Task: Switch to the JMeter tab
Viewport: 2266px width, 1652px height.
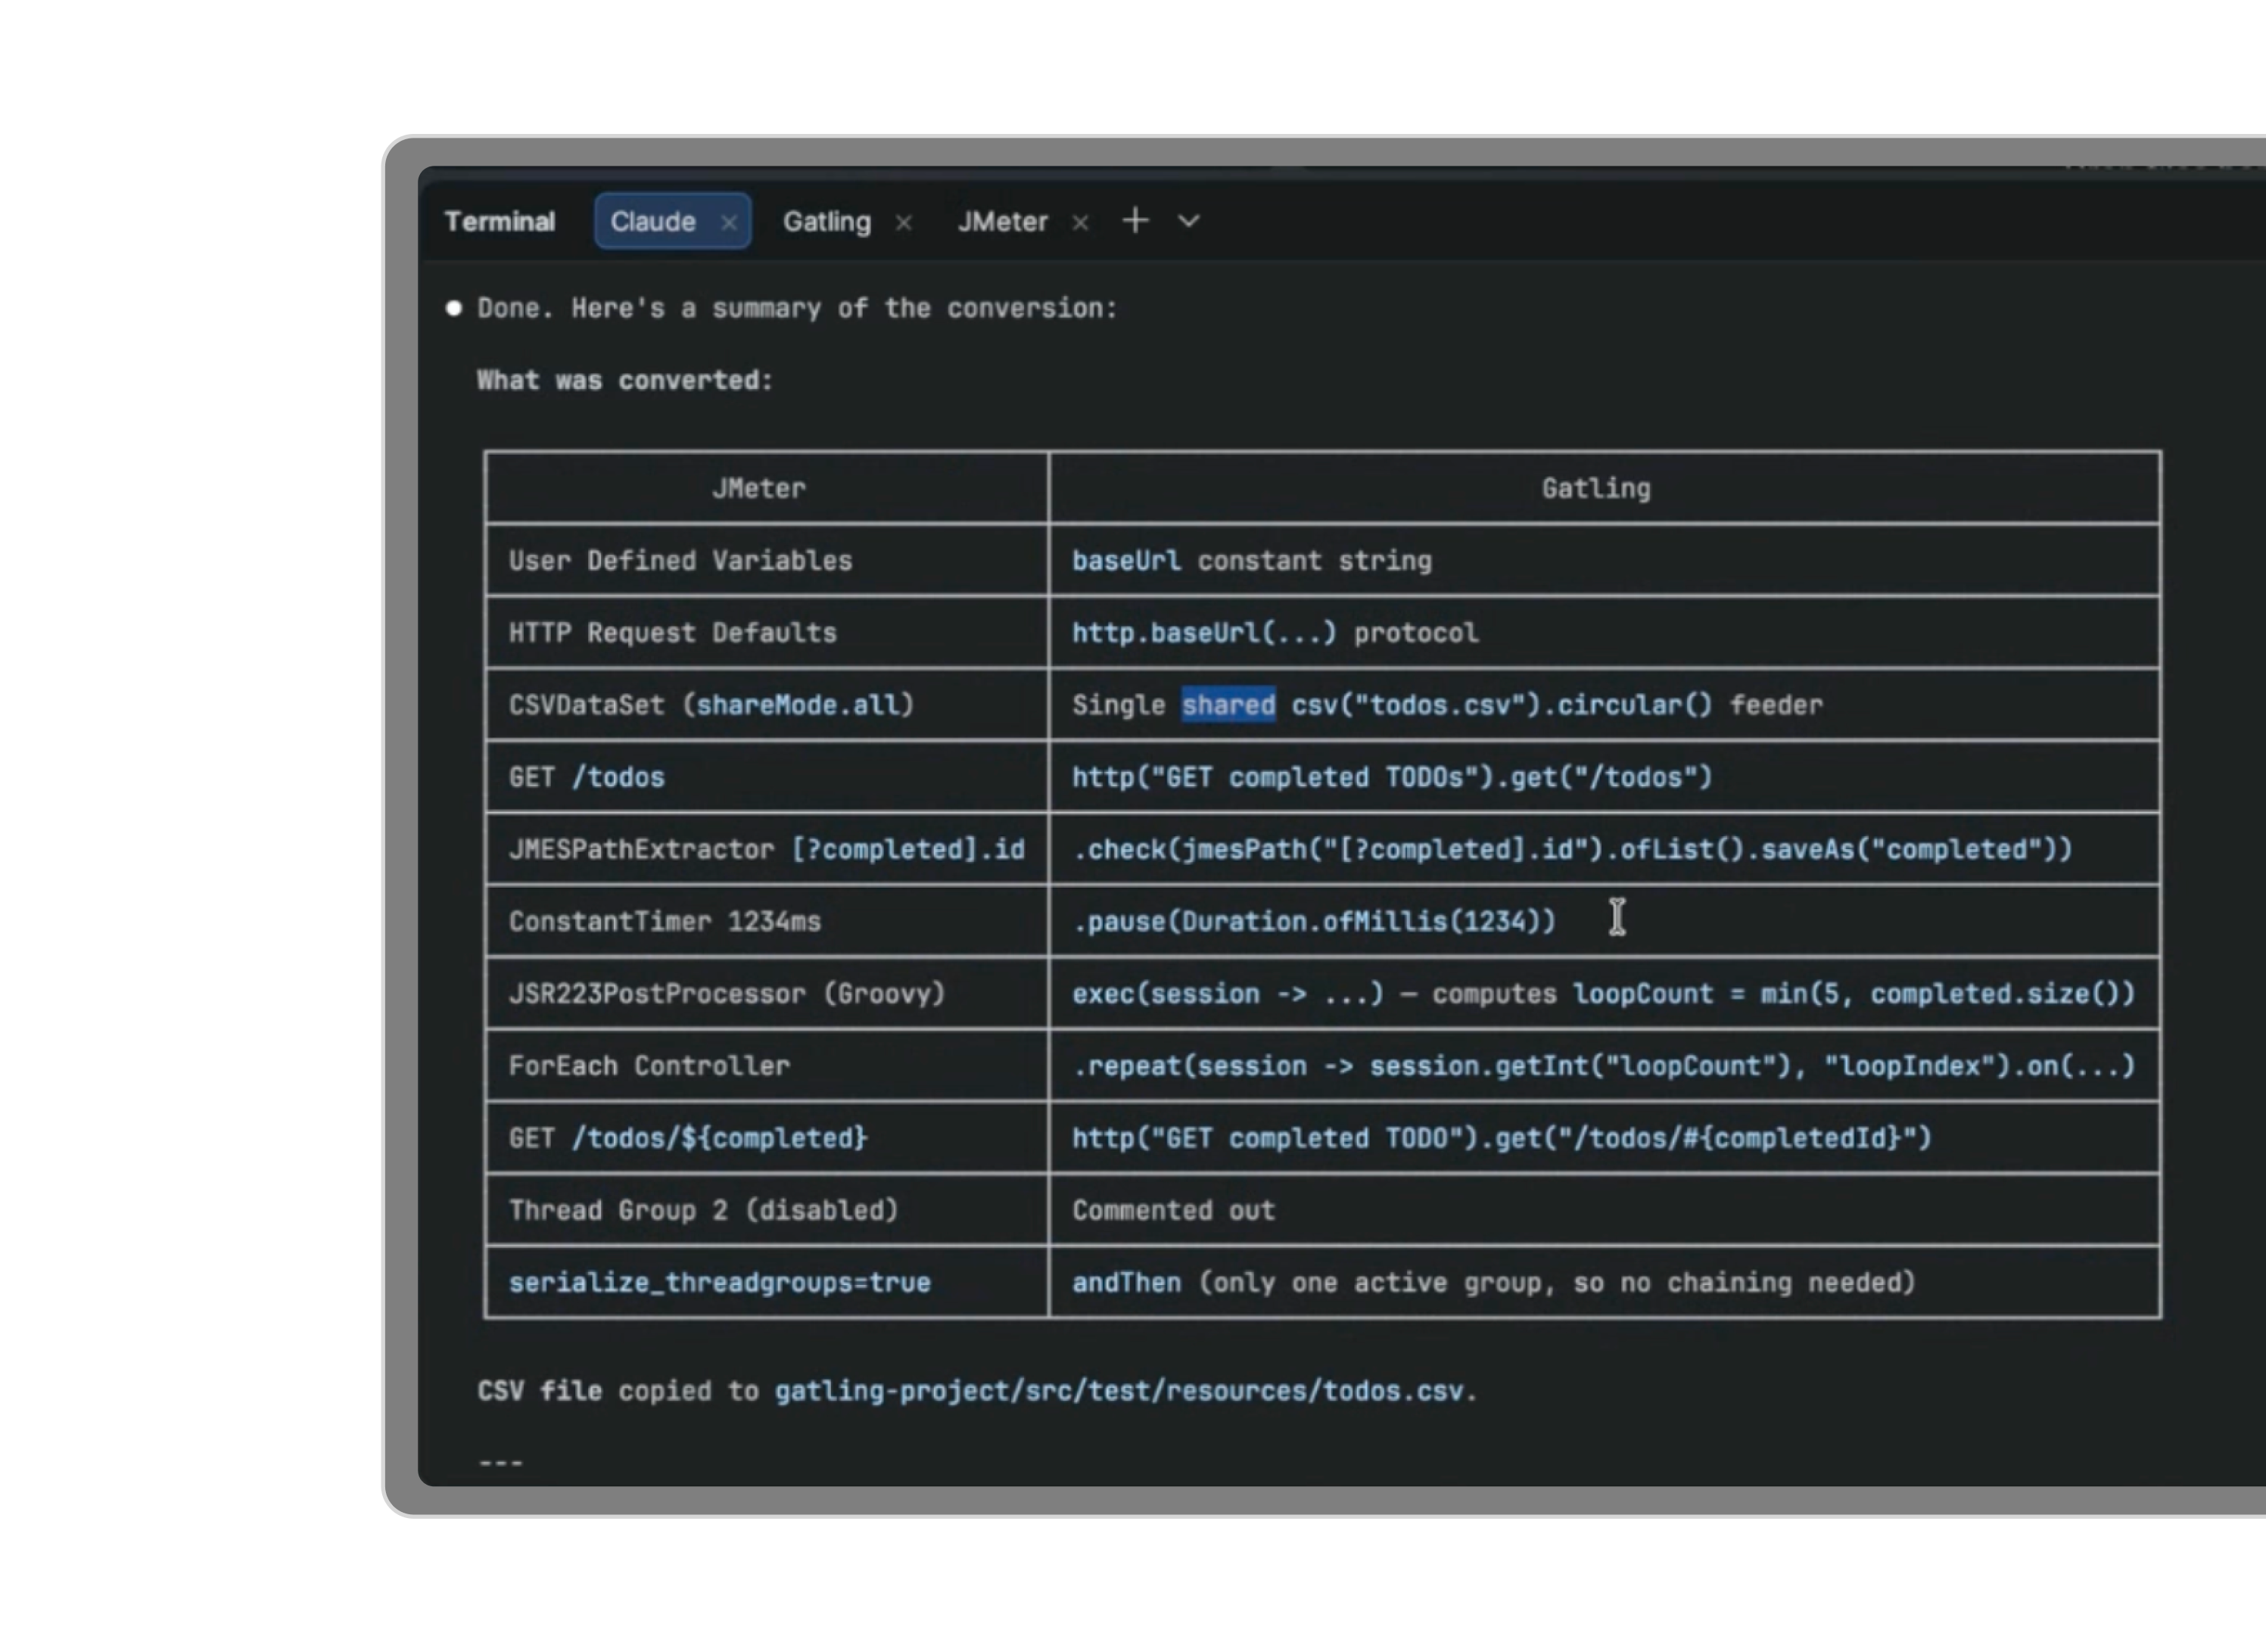Action: [x=1002, y=222]
